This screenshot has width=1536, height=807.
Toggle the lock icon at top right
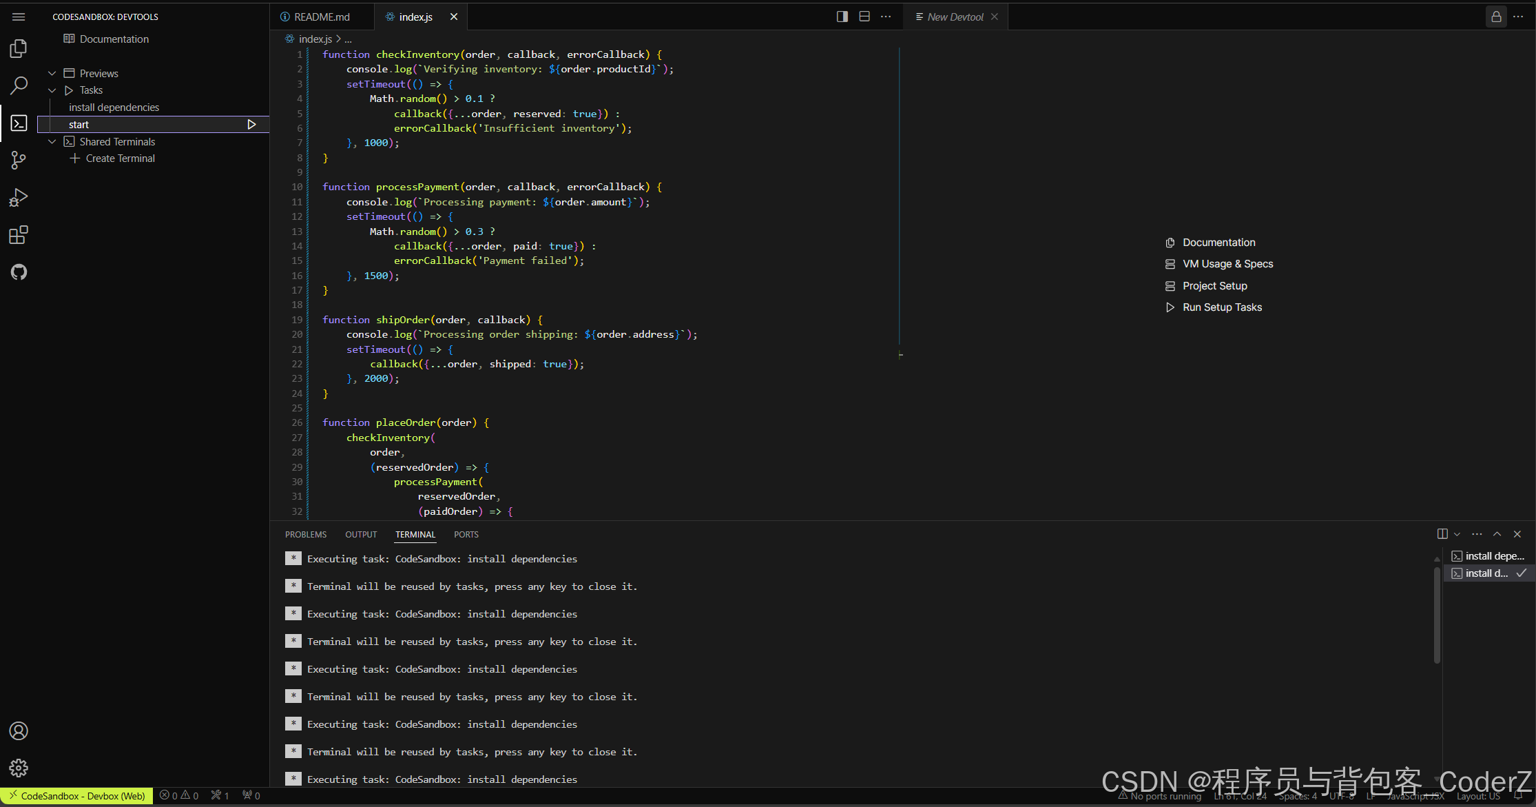pyautogui.click(x=1496, y=17)
